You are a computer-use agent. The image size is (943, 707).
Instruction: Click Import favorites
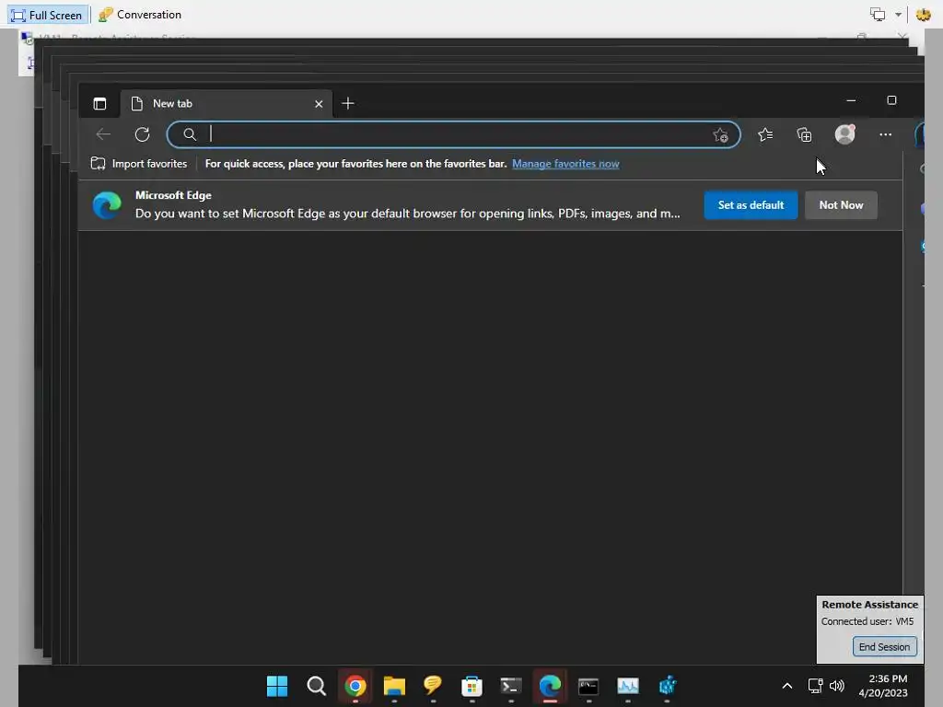pyautogui.click(x=139, y=164)
